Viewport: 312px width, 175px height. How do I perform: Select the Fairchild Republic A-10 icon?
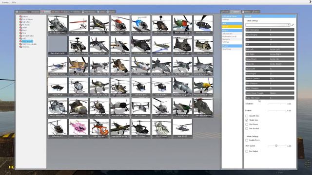(x=161, y=66)
